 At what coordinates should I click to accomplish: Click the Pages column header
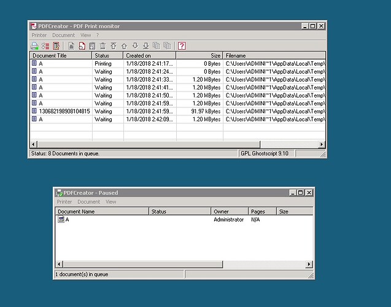point(262,211)
